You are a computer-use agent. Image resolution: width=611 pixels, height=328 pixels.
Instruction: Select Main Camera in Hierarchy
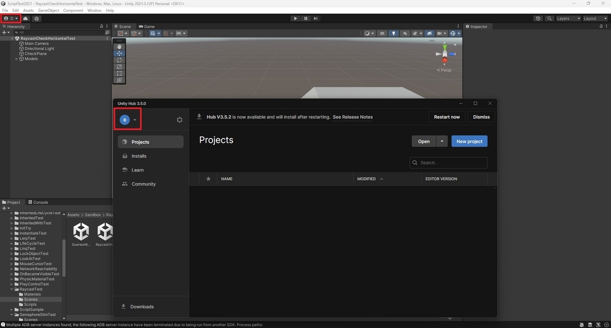pyautogui.click(x=37, y=44)
